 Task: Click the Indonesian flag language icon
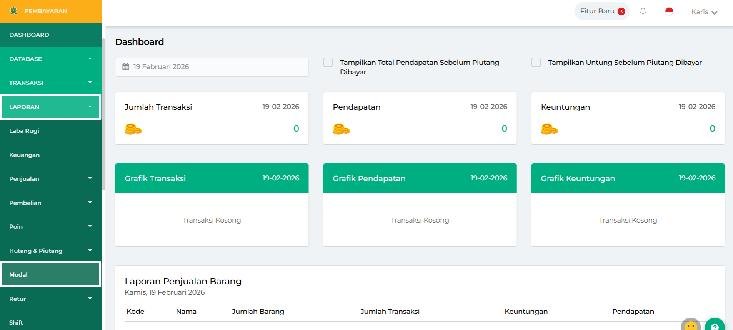click(669, 12)
